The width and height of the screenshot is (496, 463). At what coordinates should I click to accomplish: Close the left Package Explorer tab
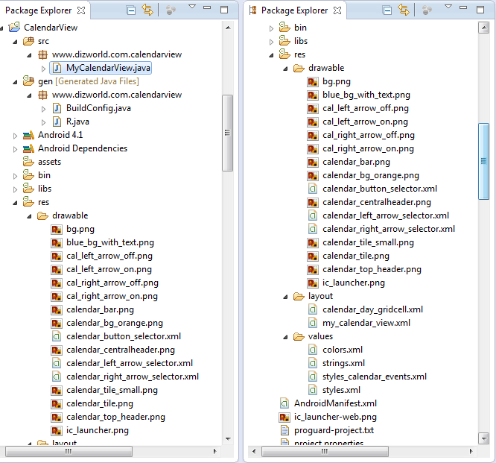[x=81, y=10]
